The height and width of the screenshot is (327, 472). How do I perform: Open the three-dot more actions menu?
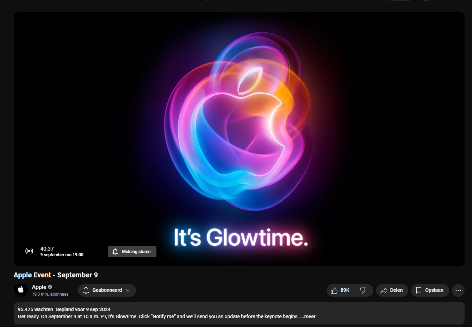click(458, 290)
